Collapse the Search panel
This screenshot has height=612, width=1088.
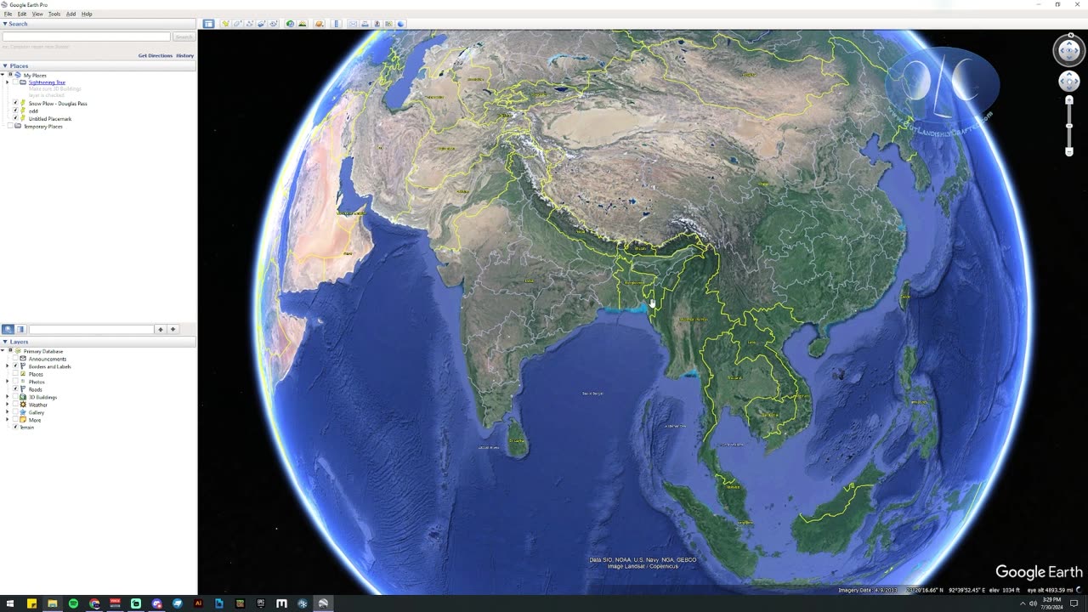pyautogui.click(x=5, y=24)
